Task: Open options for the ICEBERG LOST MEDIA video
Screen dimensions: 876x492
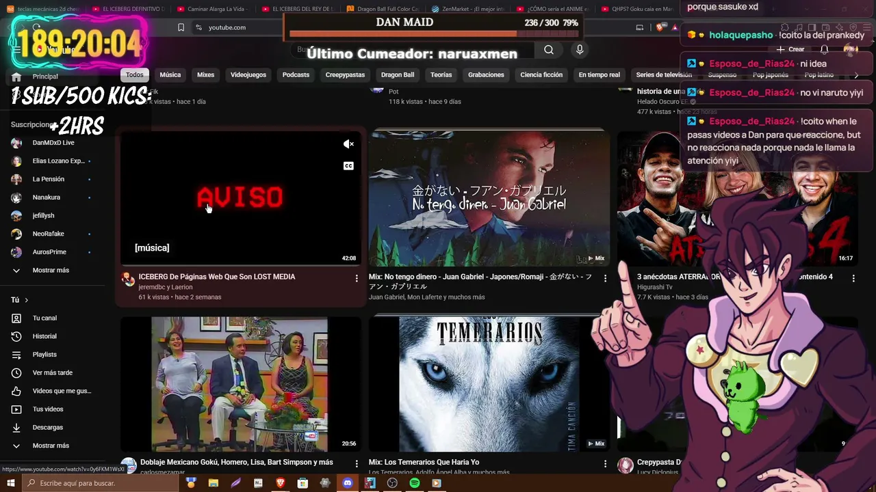Action: 357,278
